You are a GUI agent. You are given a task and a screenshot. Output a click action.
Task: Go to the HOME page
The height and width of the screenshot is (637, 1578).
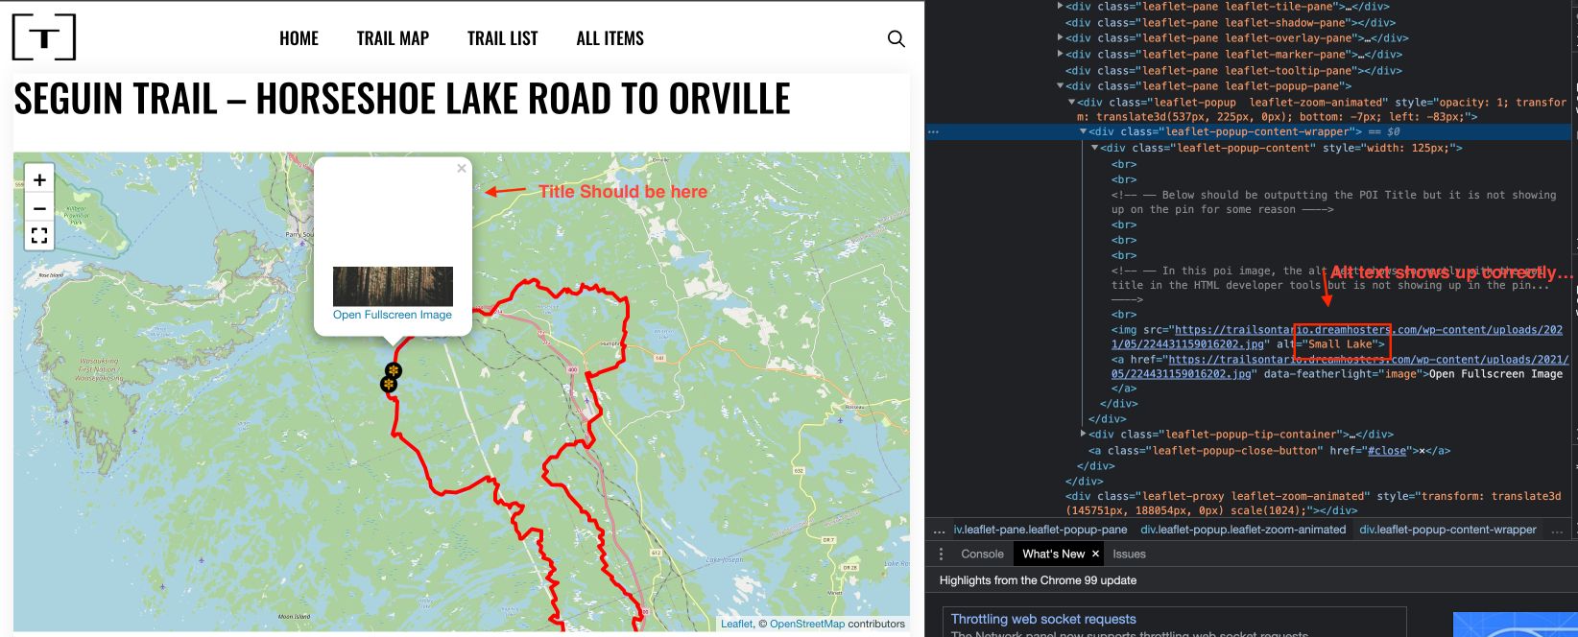(299, 38)
